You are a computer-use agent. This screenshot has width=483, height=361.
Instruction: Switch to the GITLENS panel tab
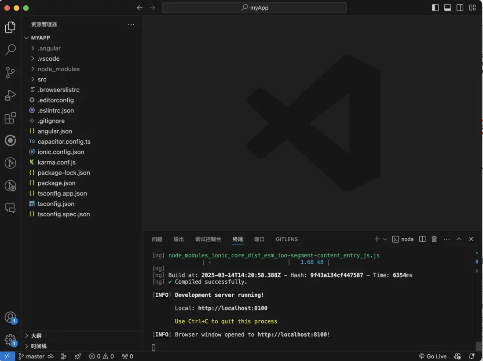[x=287, y=239]
